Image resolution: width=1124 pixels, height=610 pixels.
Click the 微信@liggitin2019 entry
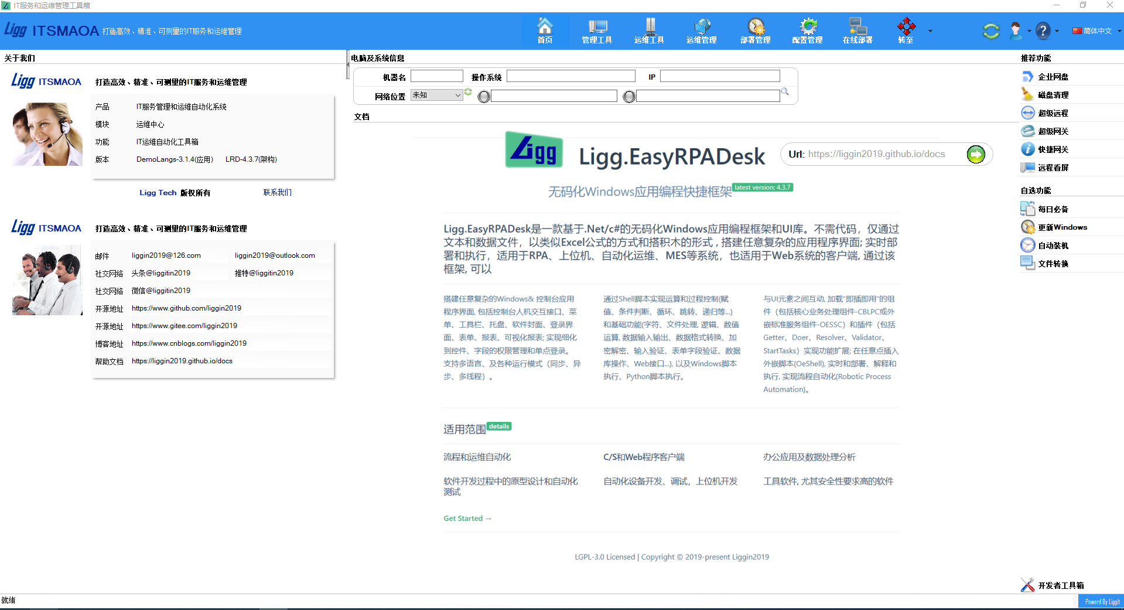[x=161, y=291]
